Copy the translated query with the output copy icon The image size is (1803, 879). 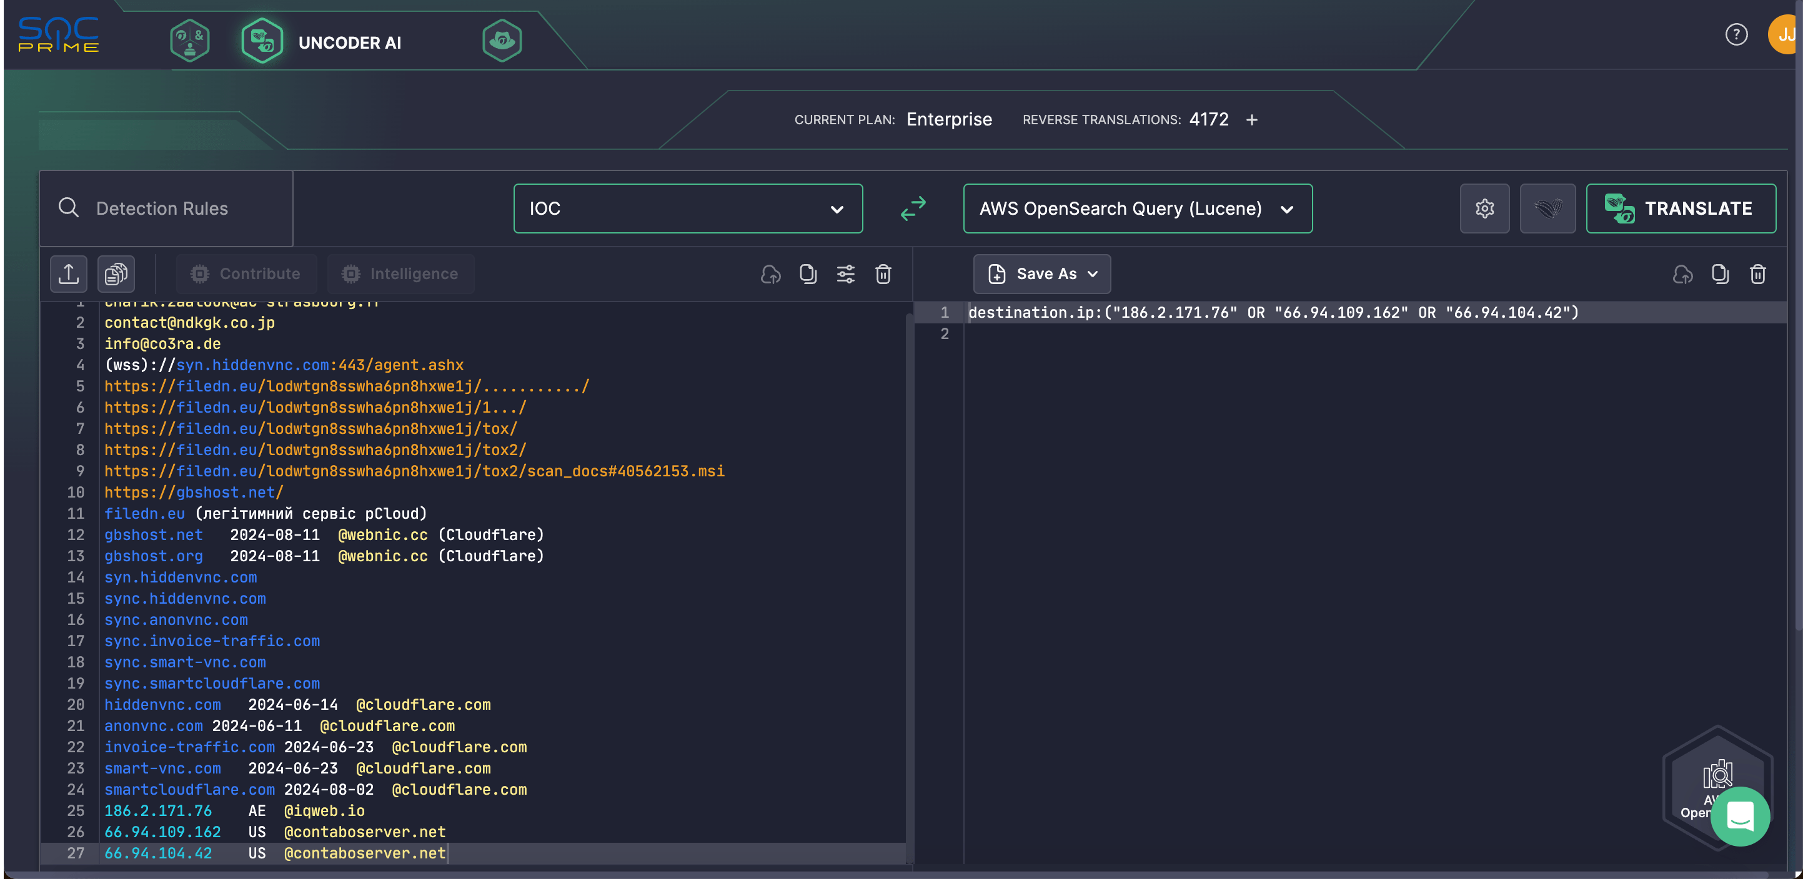[x=1720, y=274]
